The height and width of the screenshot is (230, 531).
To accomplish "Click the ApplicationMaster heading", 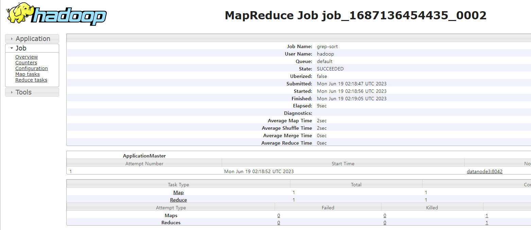I will pyautogui.click(x=144, y=156).
